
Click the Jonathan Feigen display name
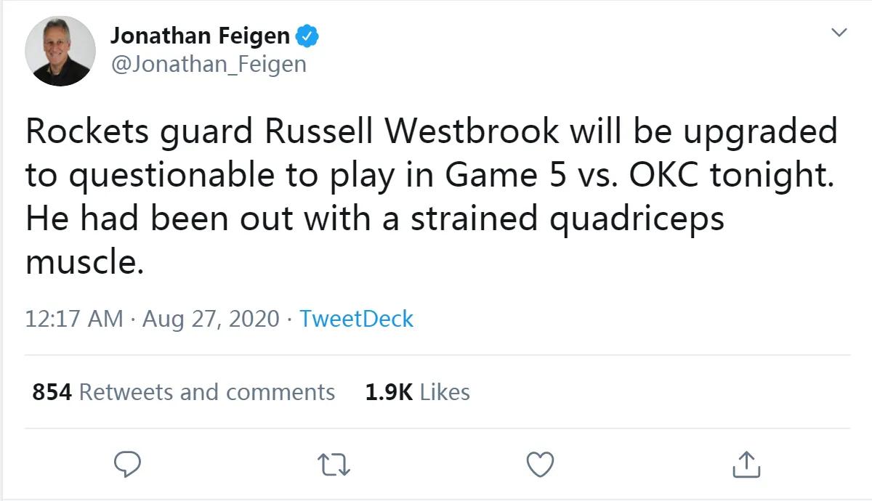click(x=200, y=35)
